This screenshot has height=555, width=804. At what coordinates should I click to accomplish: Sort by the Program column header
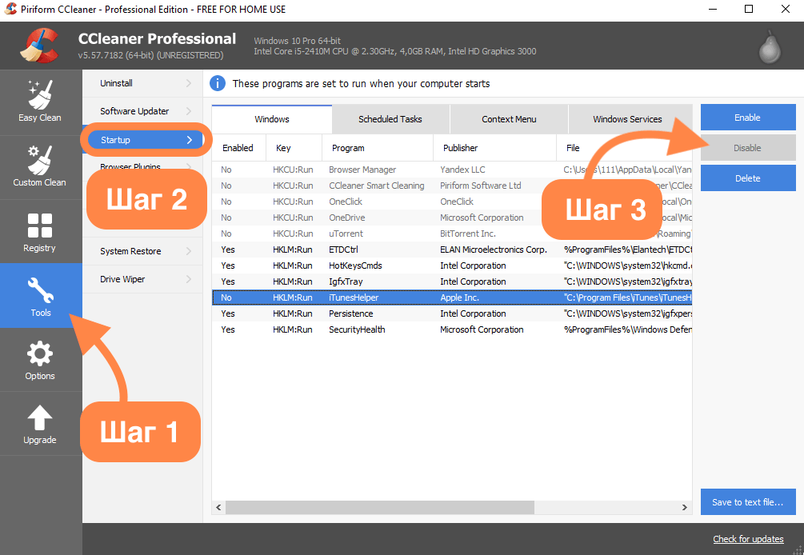coord(378,148)
